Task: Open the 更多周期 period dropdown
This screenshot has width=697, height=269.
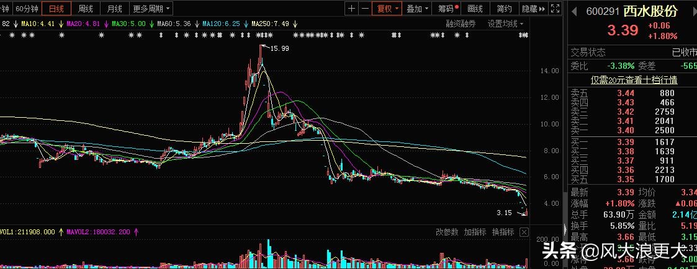Action: 151,9
